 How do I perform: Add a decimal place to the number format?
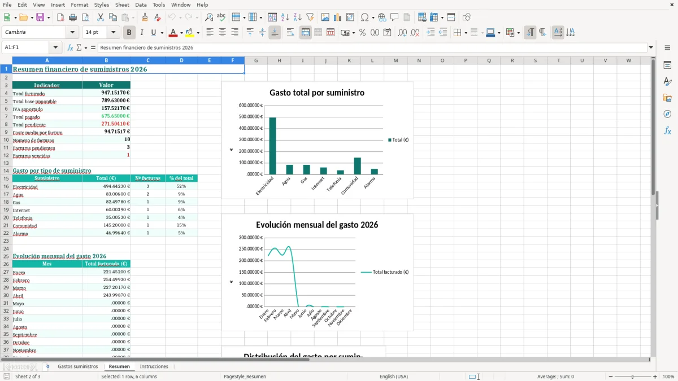pyautogui.click(x=402, y=33)
